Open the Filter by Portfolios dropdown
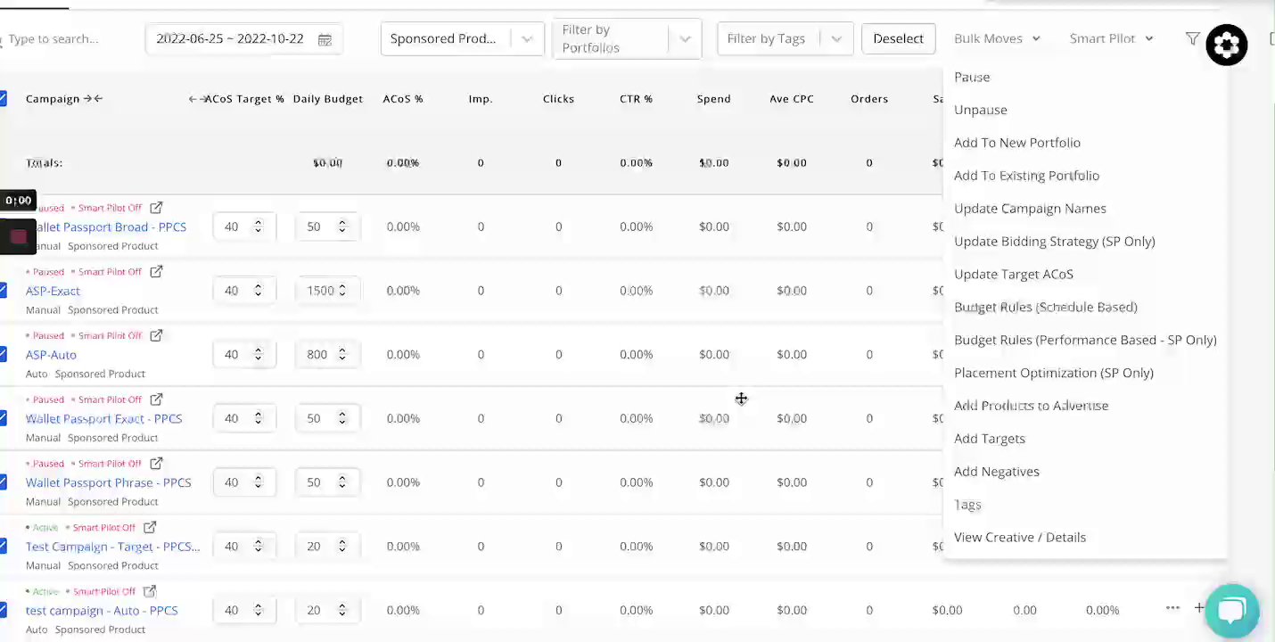Screen dimensions: 1275x642 tap(685, 39)
